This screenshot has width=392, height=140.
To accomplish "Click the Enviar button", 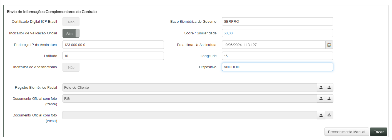I will pyautogui.click(x=378, y=132).
